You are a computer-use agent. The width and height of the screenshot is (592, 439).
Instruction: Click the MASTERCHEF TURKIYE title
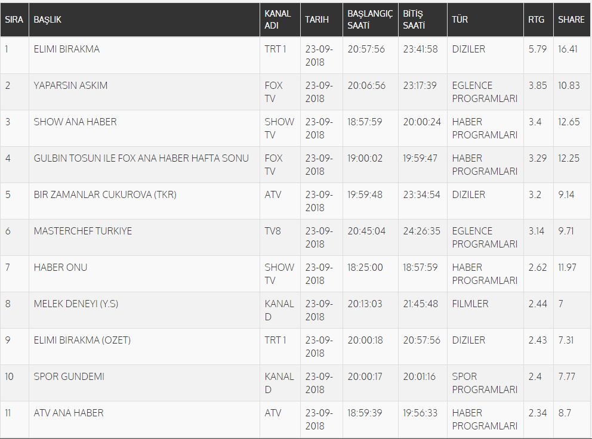[83, 231]
